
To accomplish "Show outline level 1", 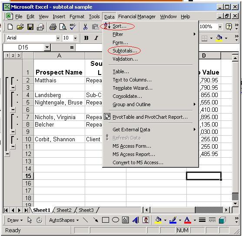I will click(x=7, y=55).
